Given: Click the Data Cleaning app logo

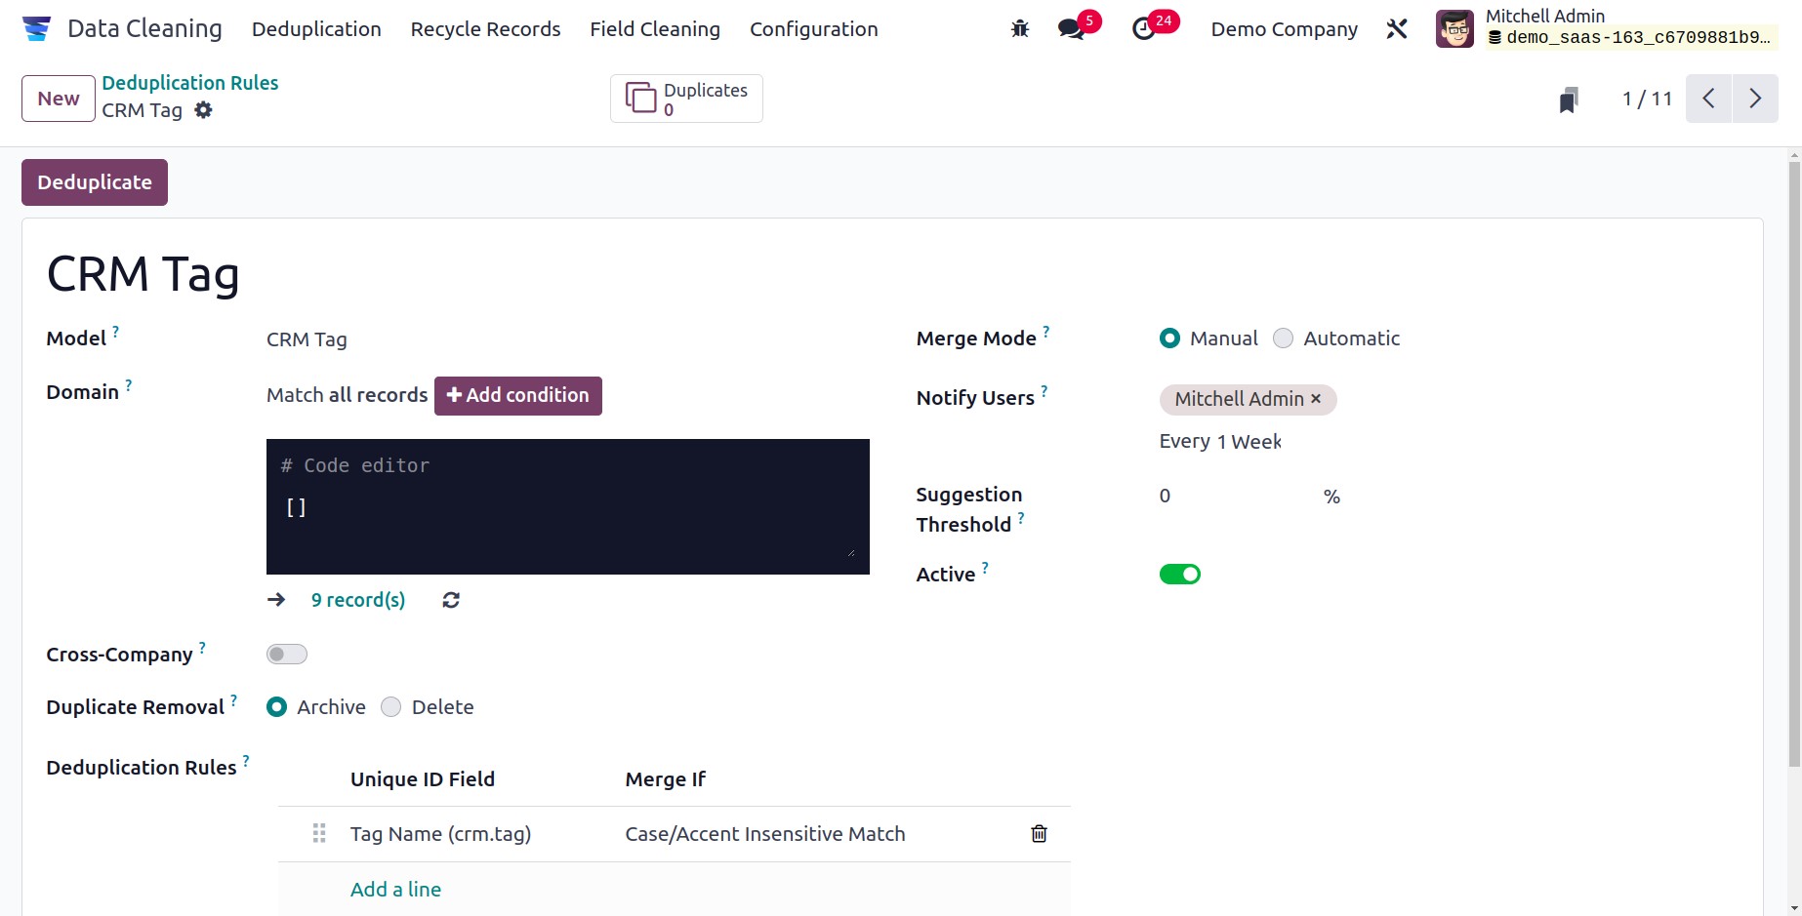Looking at the screenshot, I should (36, 28).
